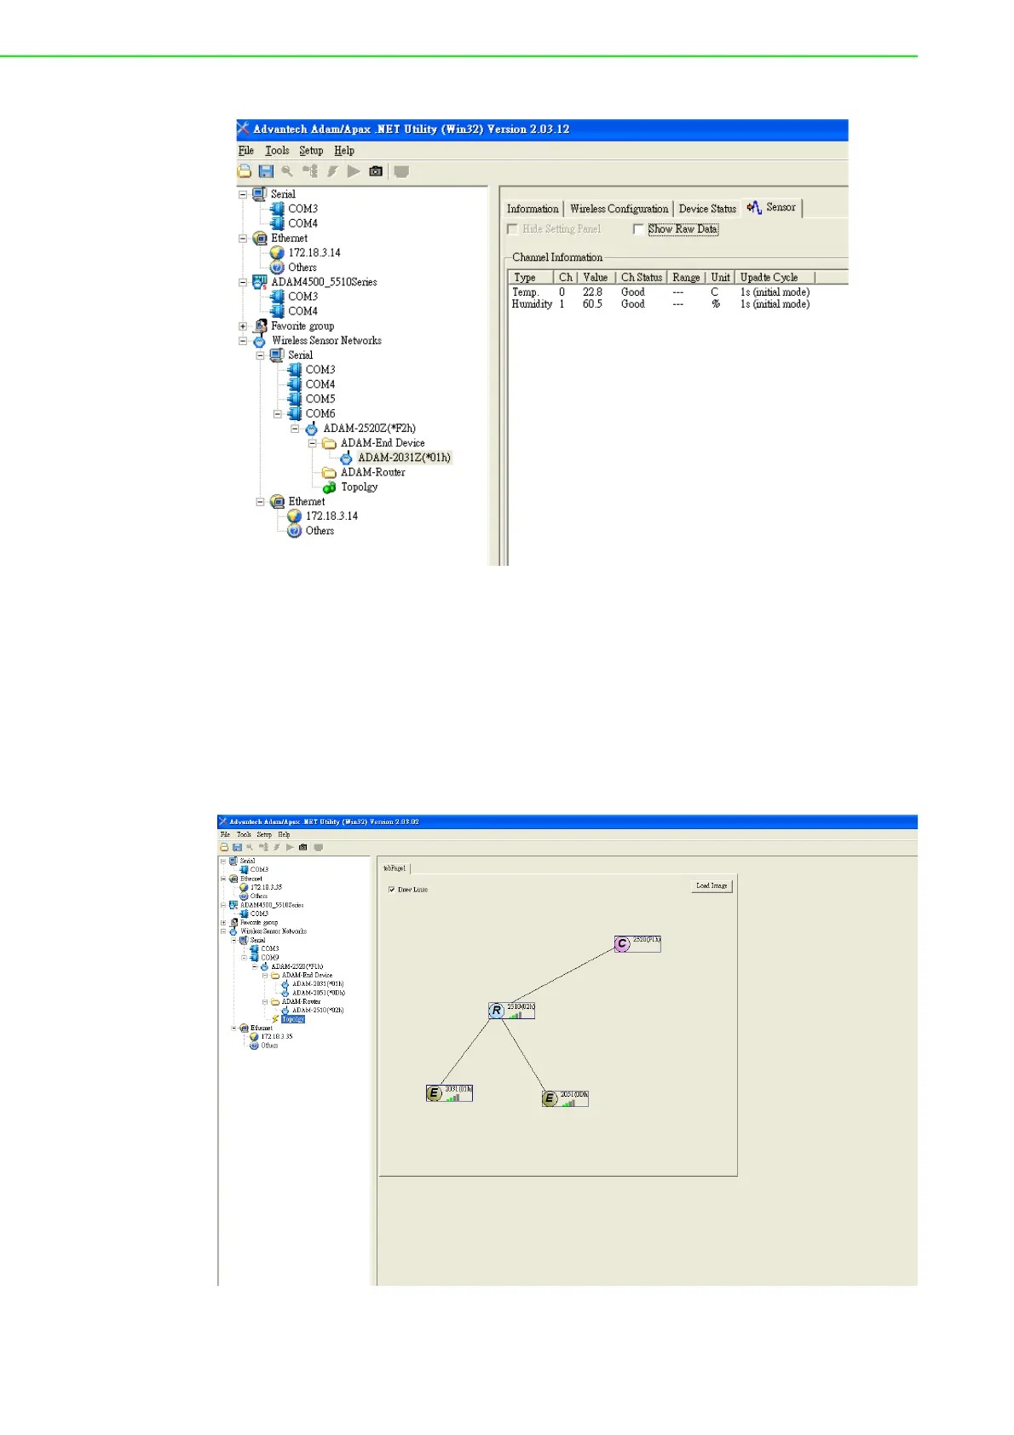This screenshot has height=1435, width=1014.
Task: Collapse ADAM-Router folder in lower window tree
Action: pos(264,1002)
